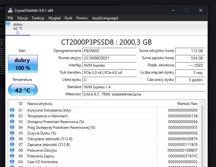216x167 pixels.
Task: Click the ID 0A cell
Action: coord(20,162)
